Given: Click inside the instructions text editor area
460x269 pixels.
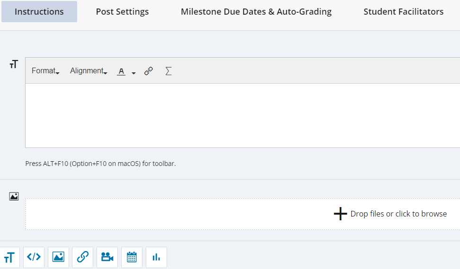Looking at the screenshot, I should tap(243, 115).
